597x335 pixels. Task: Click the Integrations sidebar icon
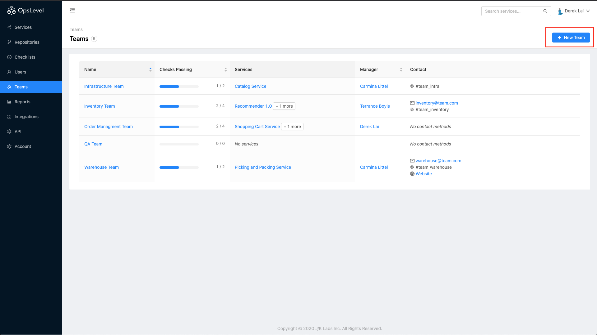(x=9, y=117)
